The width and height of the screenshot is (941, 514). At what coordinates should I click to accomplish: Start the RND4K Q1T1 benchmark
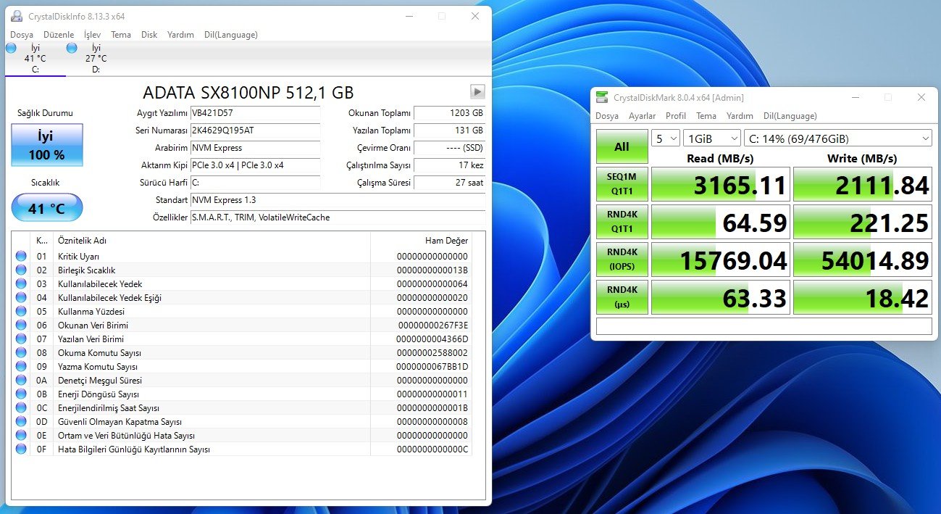click(622, 223)
